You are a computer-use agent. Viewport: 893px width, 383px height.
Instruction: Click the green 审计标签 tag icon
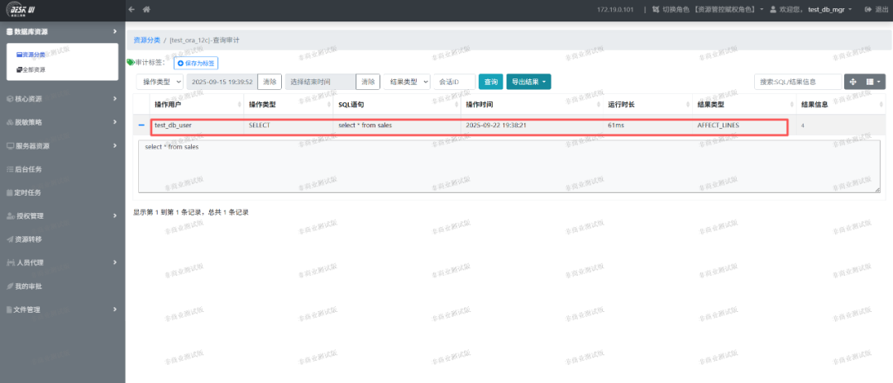(x=130, y=62)
